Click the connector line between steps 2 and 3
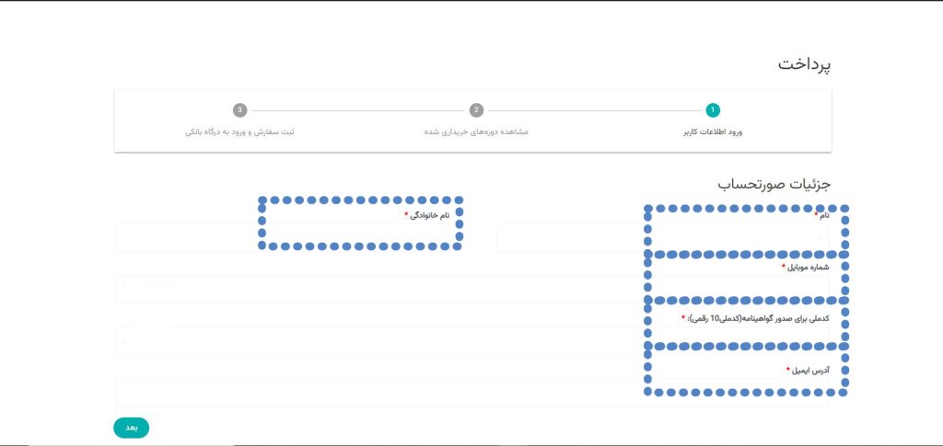Viewport: 943px width, 446px height. 357,110
